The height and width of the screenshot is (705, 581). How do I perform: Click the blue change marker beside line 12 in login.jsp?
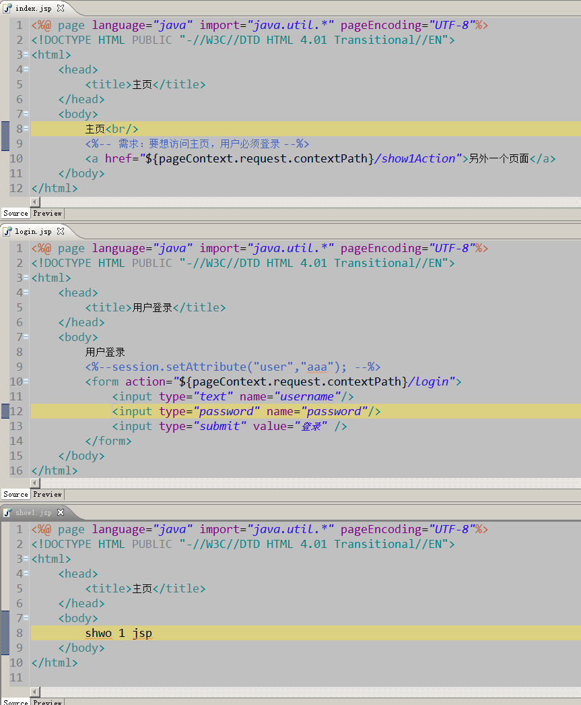coord(5,411)
